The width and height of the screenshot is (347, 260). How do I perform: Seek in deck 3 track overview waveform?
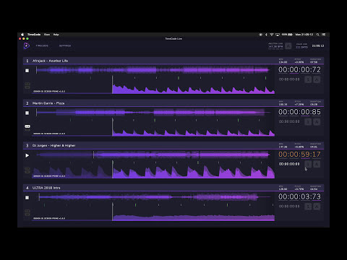(153, 155)
